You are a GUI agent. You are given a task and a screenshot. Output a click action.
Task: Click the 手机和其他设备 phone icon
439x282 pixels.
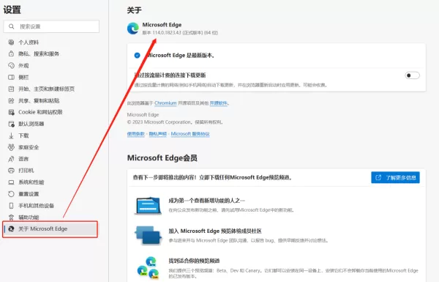11,206
